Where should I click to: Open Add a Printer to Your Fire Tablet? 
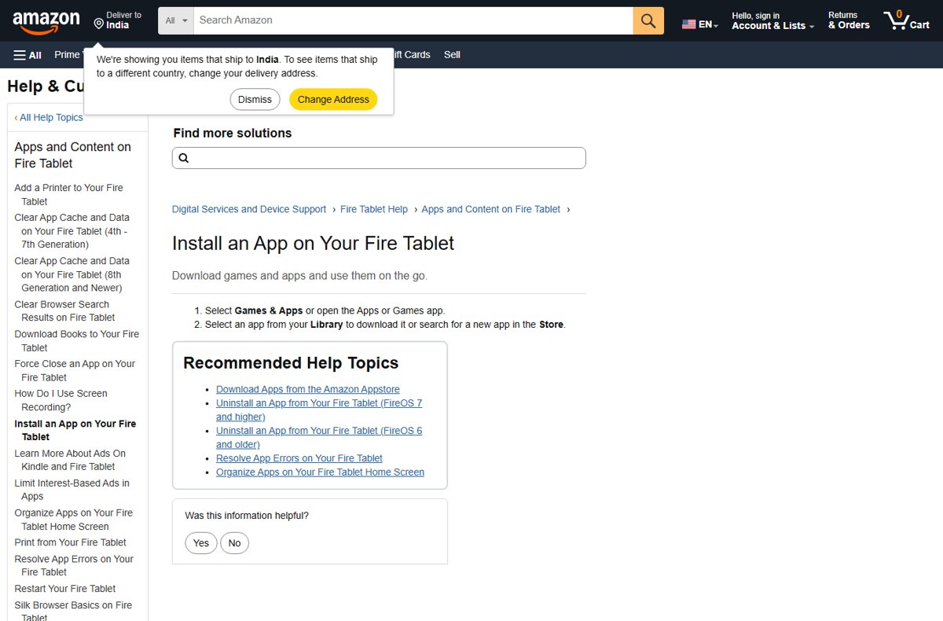tap(69, 195)
